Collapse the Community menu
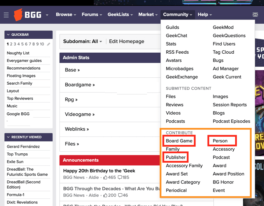The image size is (264, 206). coord(178,14)
